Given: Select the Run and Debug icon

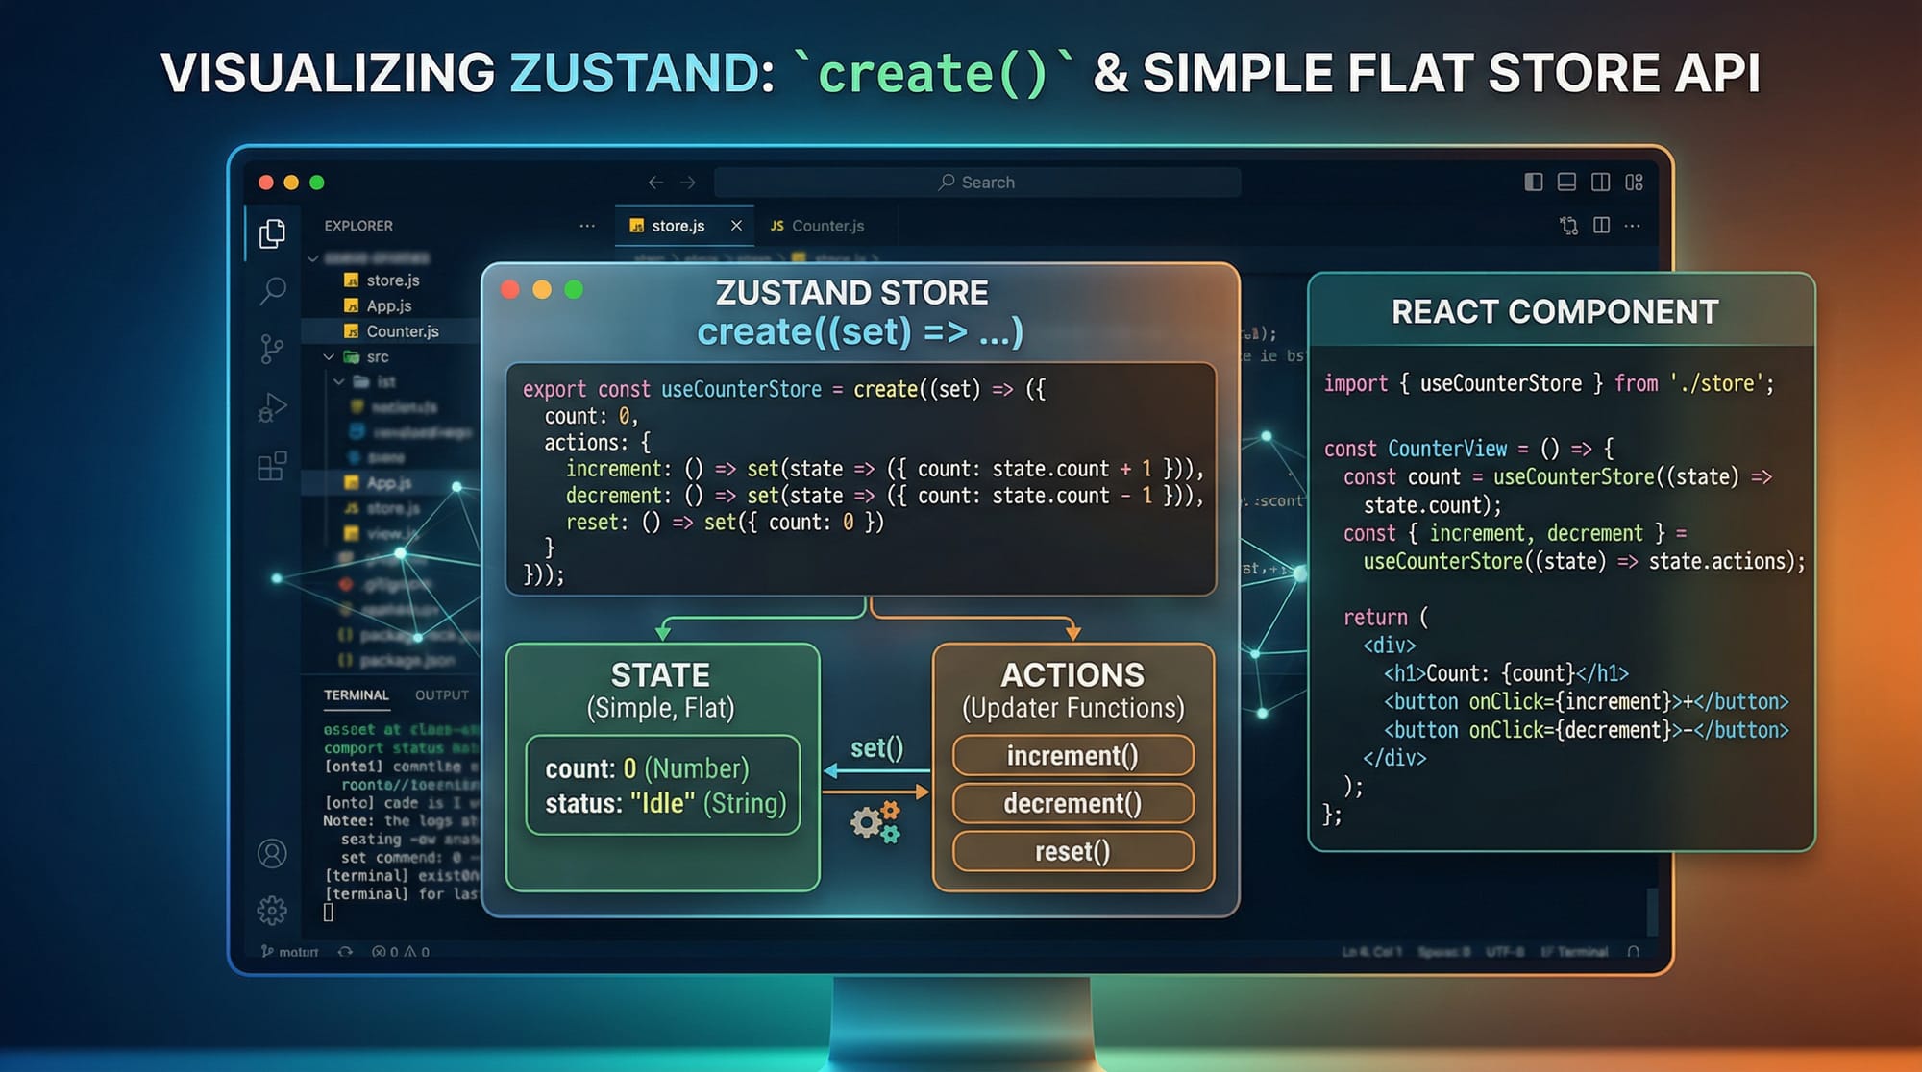Looking at the screenshot, I should pos(273,404).
